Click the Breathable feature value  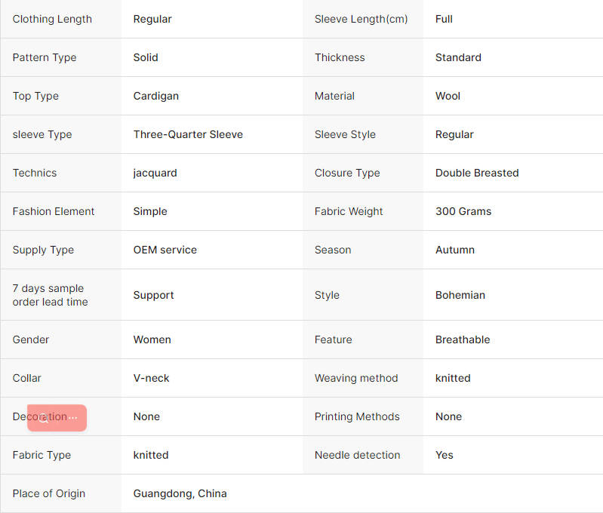(x=463, y=339)
